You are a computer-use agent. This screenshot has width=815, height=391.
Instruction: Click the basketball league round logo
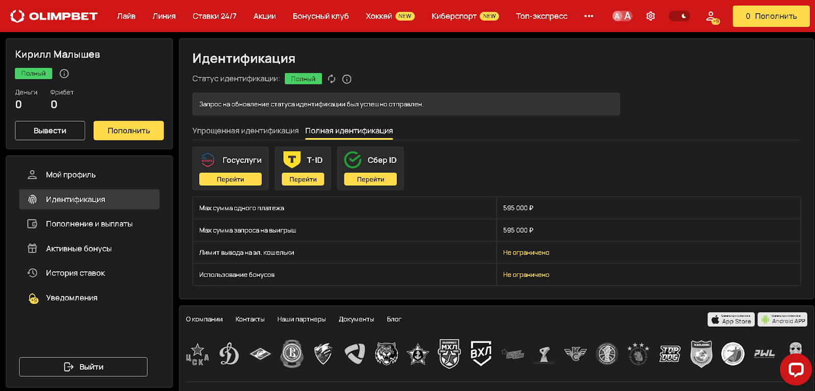[x=607, y=354]
